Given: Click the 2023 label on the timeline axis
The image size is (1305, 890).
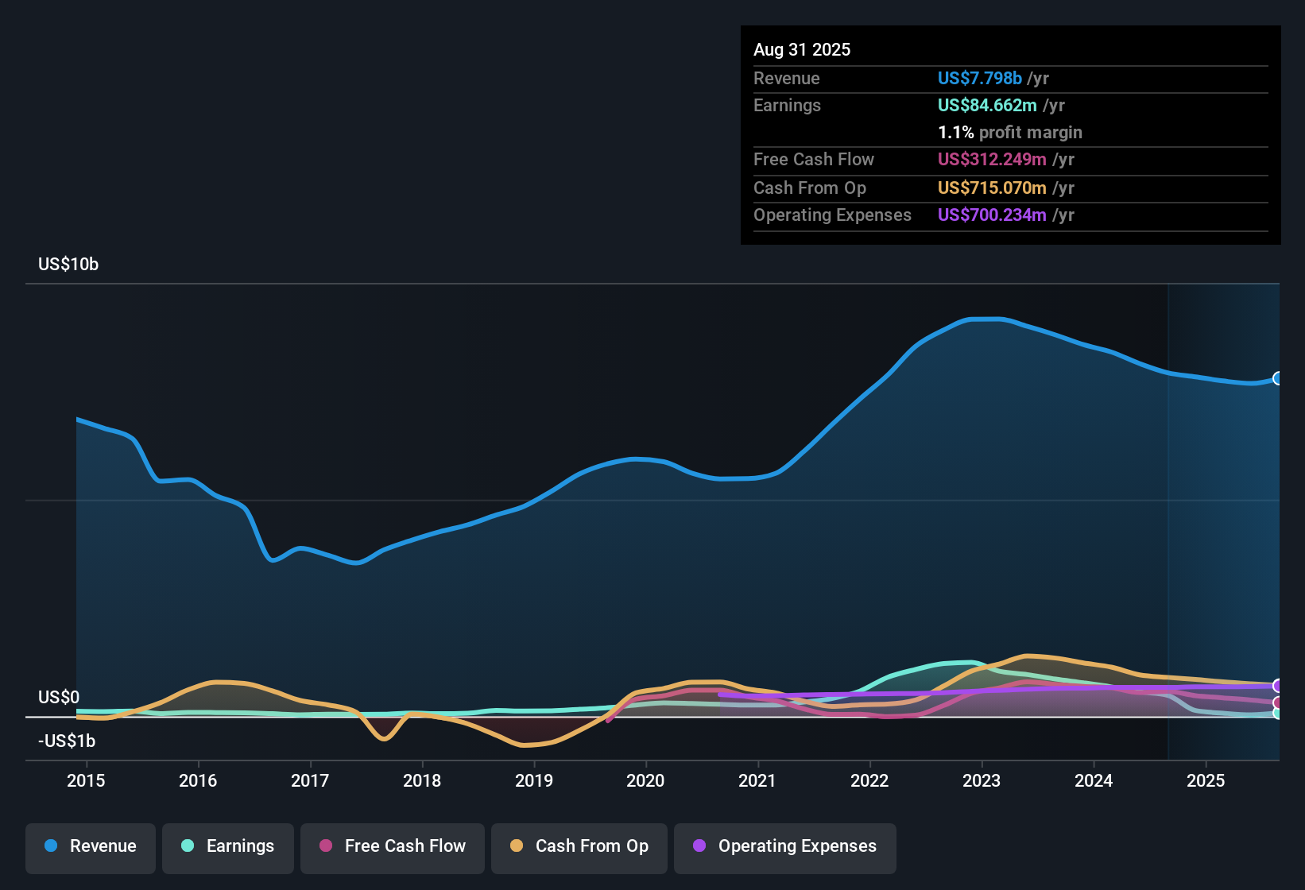Looking at the screenshot, I should click(x=982, y=781).
